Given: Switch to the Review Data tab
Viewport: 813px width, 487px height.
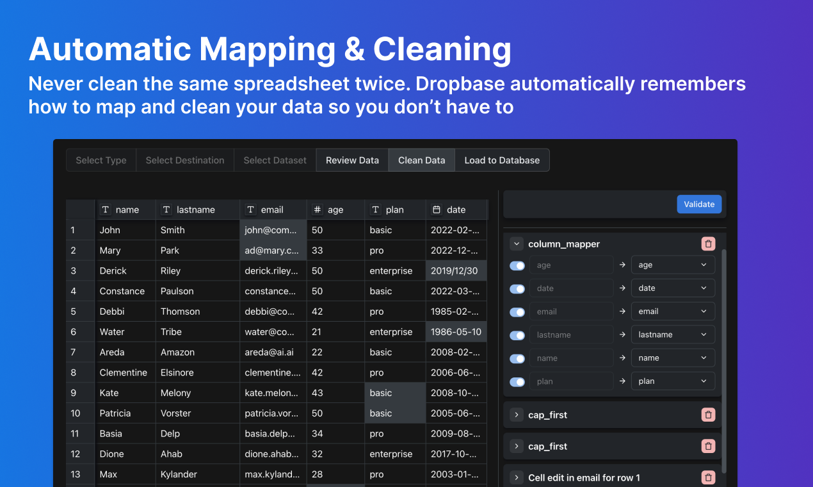Looking at the screenshot, I should click(352, 160).
